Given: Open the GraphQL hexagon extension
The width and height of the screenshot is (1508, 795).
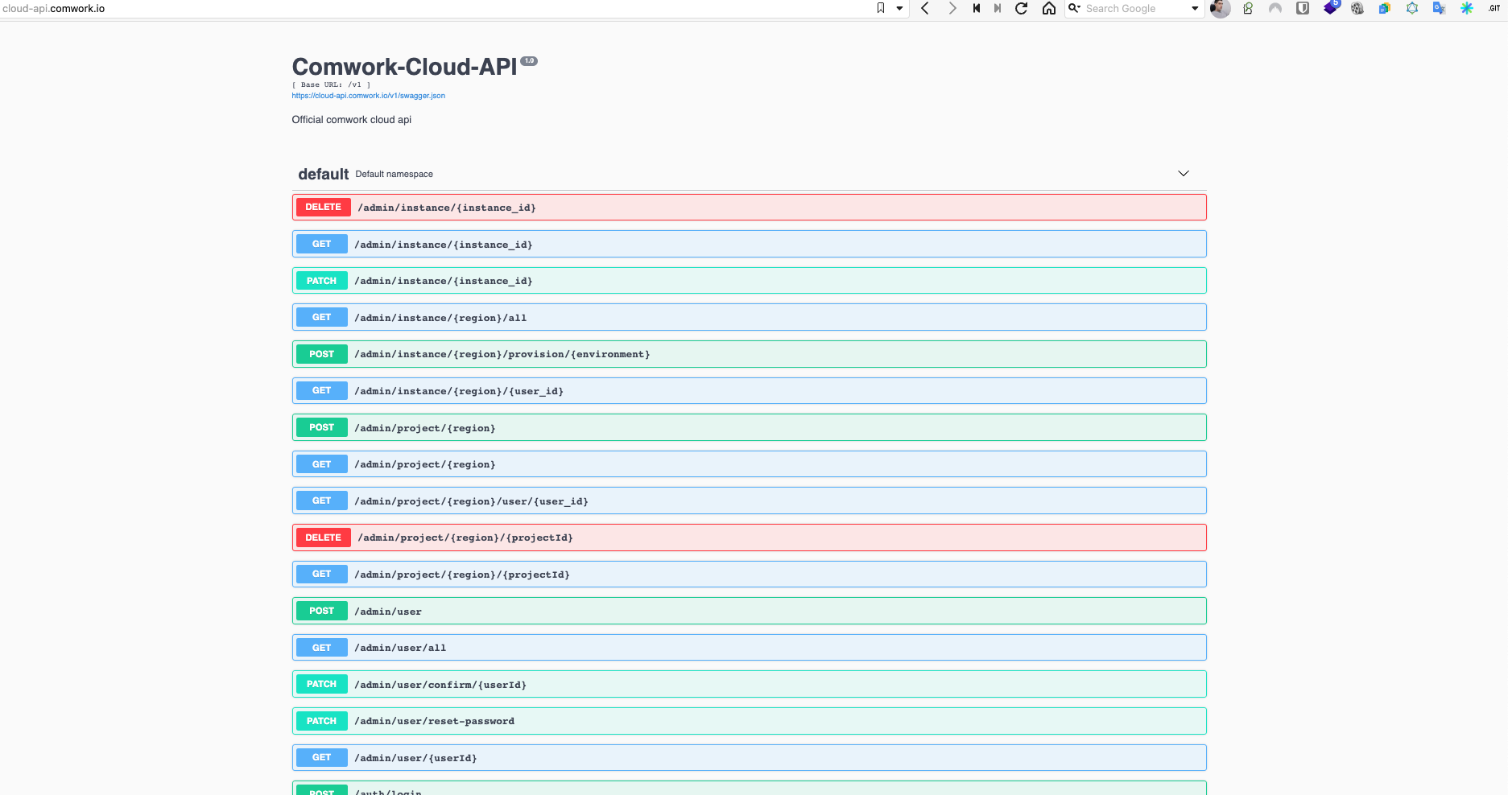Looking at the screenshot, I should pyautogui.click(x=1412, y=8).
